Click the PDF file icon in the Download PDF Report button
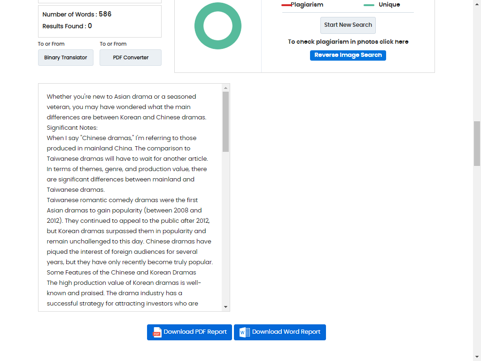Image resolution: width=481 pixels, height=361 pixels. [x=157, y=332]
